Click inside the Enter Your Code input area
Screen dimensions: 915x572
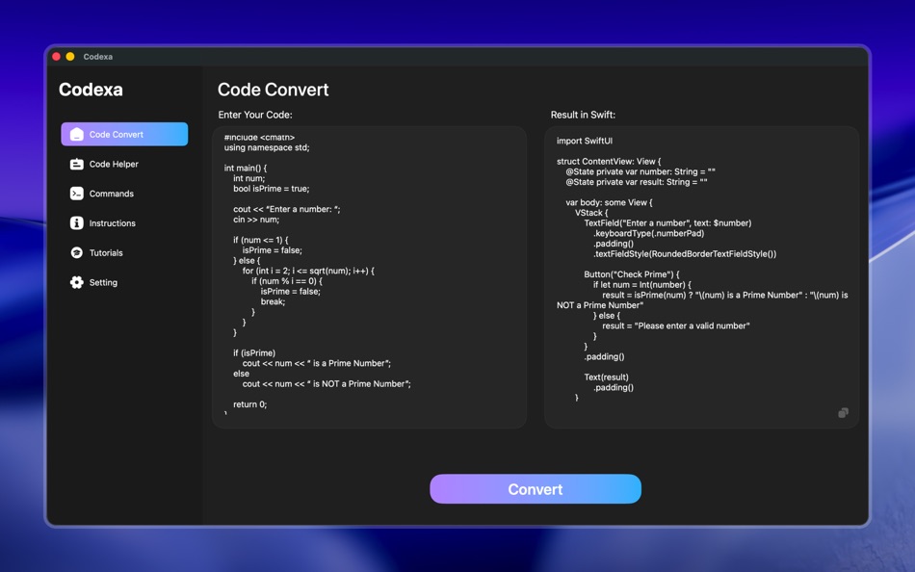coord(370,277)
